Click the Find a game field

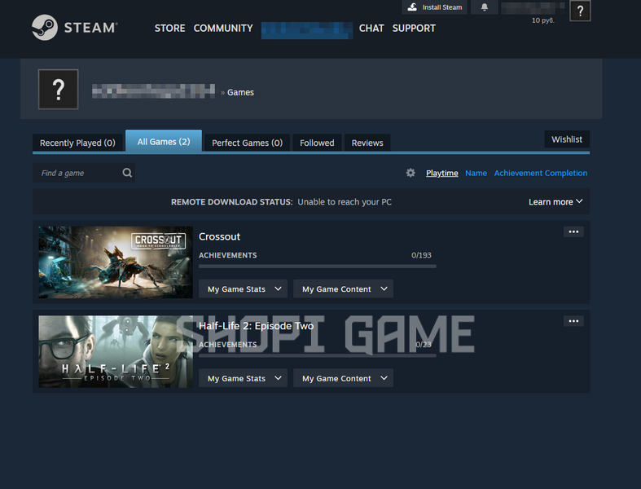click(x=84, y=173)
